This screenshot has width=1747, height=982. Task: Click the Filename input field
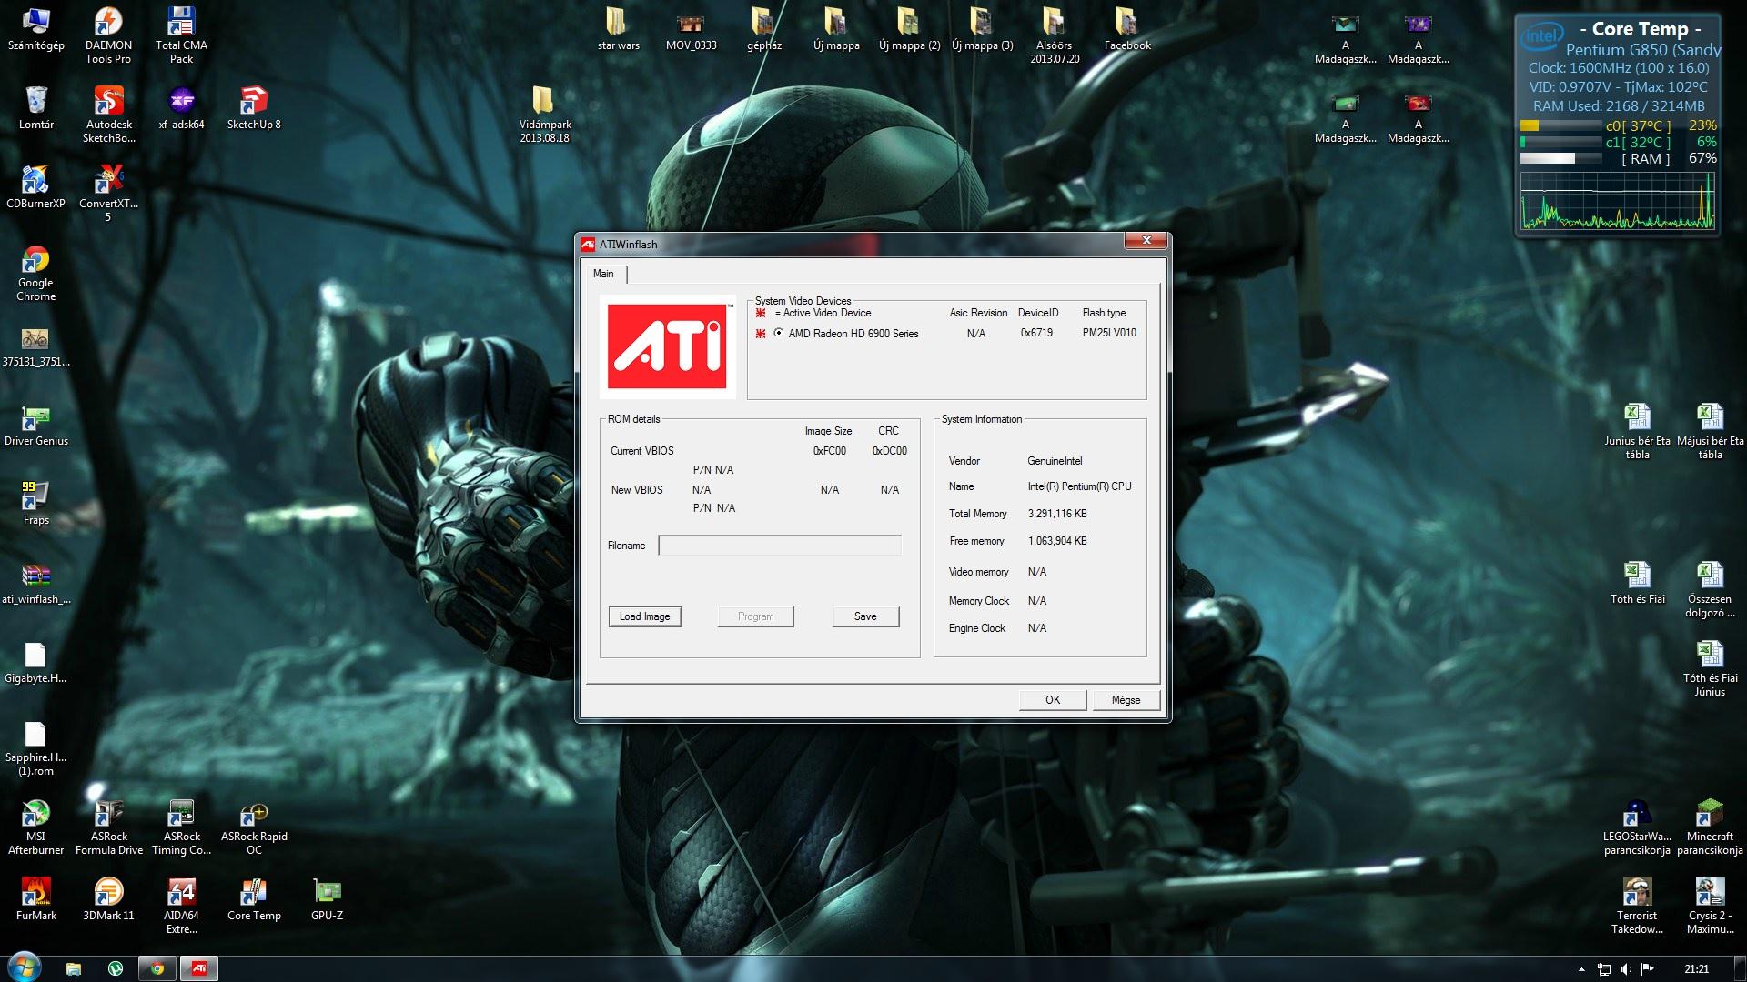pyautogui.click(x=780, y=546)
